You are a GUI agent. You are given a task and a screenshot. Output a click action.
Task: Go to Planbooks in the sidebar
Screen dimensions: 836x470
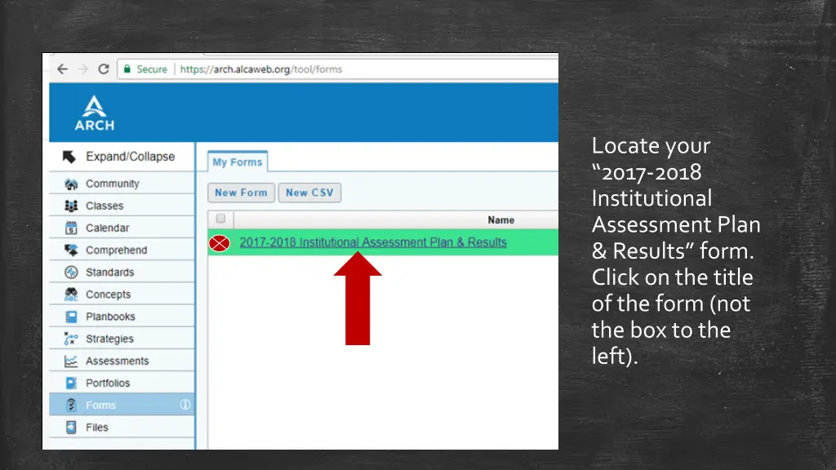click(x=122, y=317)
